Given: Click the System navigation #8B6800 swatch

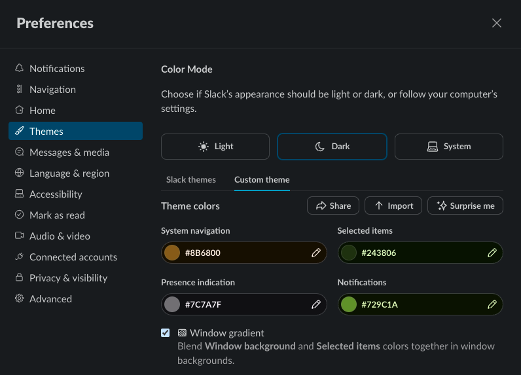Looking at the screenshot, I should click(172, 253).
